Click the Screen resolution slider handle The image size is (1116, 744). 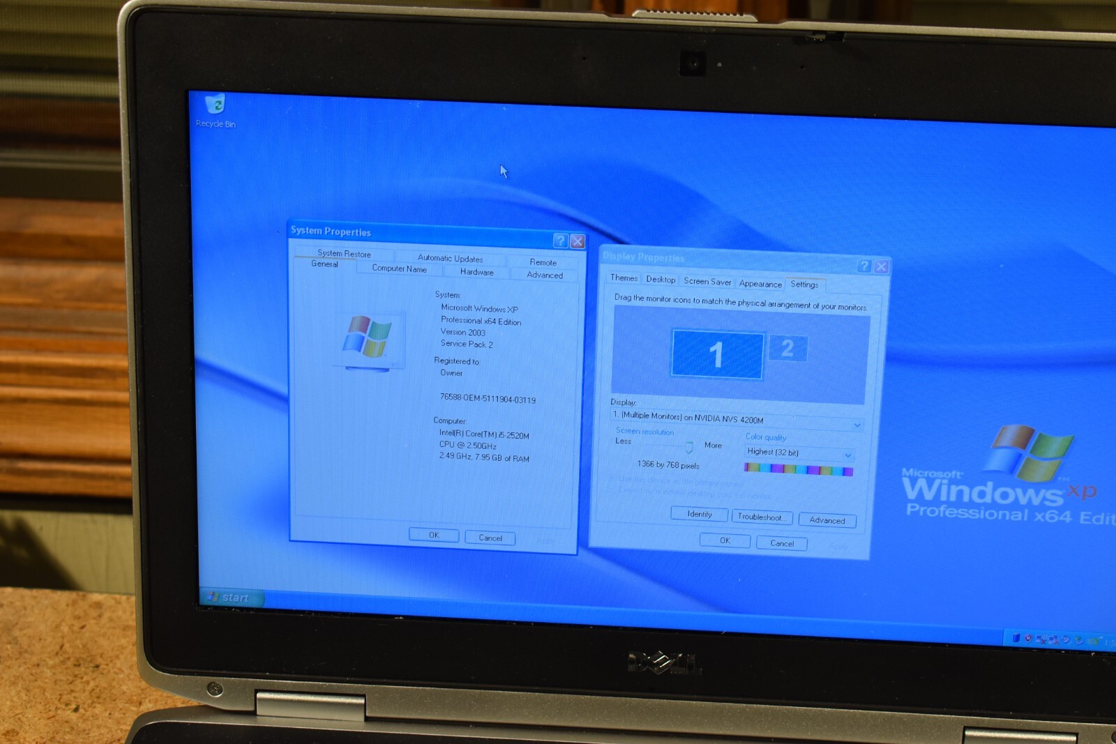[x=689, y=446]
